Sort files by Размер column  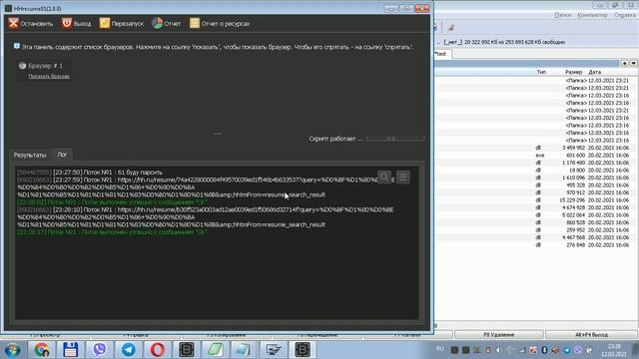pyautogui.click(x=574, y=72)
